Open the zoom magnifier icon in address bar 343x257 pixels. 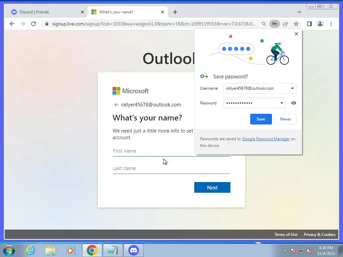coord(264,24)
